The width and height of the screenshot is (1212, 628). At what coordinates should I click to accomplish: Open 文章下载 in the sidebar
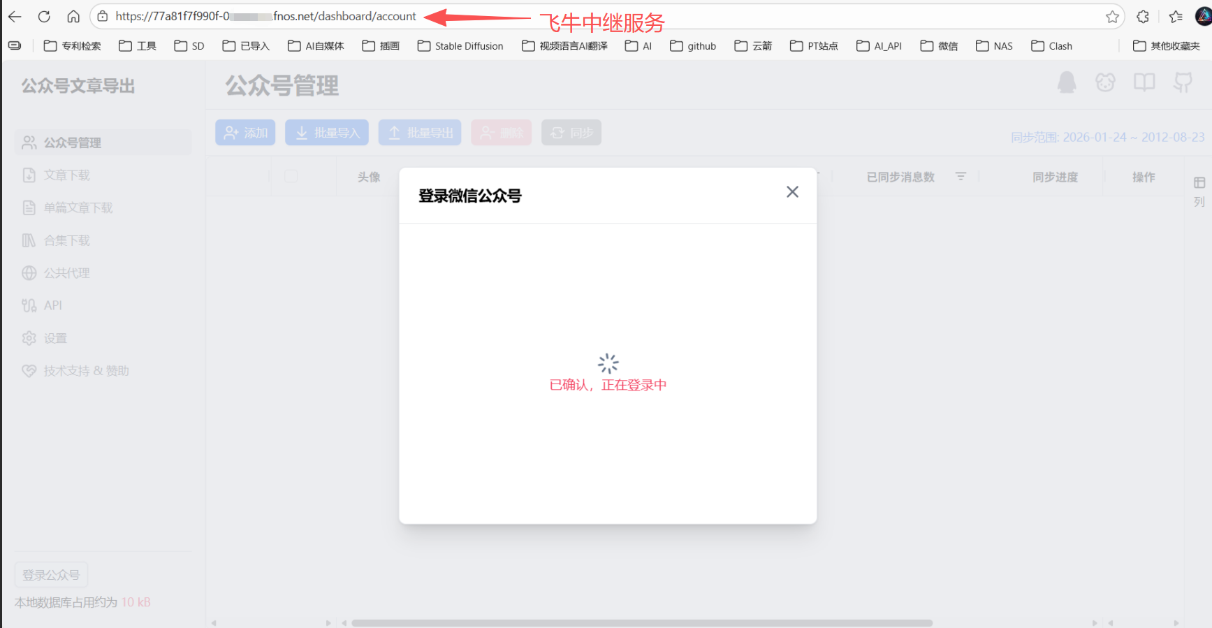103,175
